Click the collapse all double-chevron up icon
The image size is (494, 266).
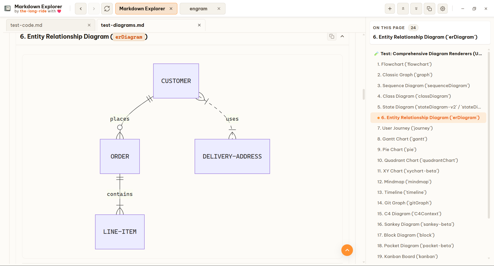(403, 9)
